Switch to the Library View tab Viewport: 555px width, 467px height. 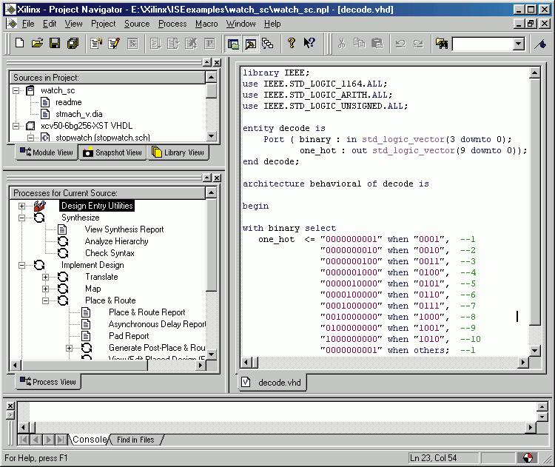pyautogui.click(x=178, y=152)
